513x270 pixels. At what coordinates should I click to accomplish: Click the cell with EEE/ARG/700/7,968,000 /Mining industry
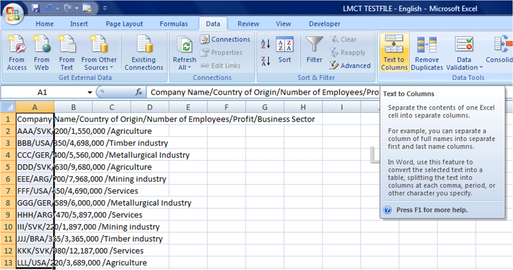(35, 179)
